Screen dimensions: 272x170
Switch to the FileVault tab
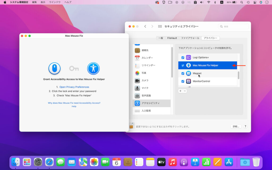172,38
